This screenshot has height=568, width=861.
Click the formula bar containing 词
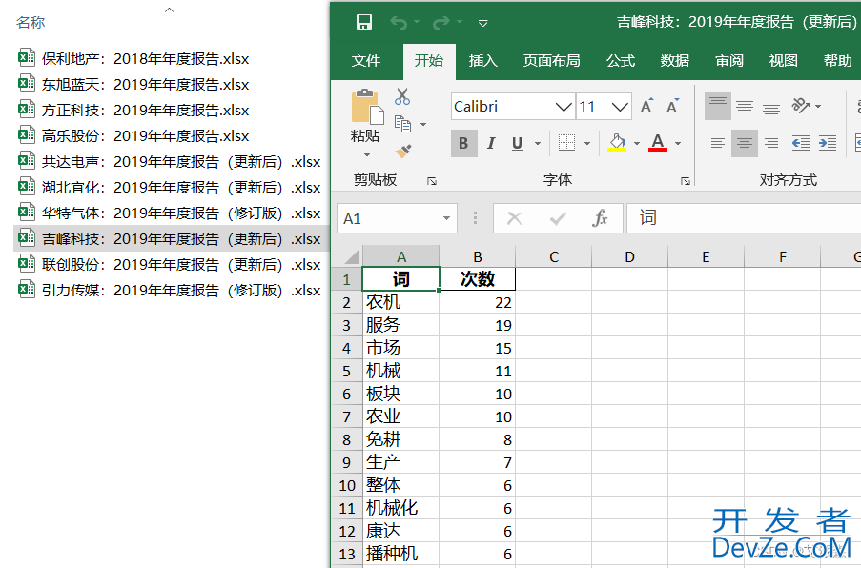744,218
